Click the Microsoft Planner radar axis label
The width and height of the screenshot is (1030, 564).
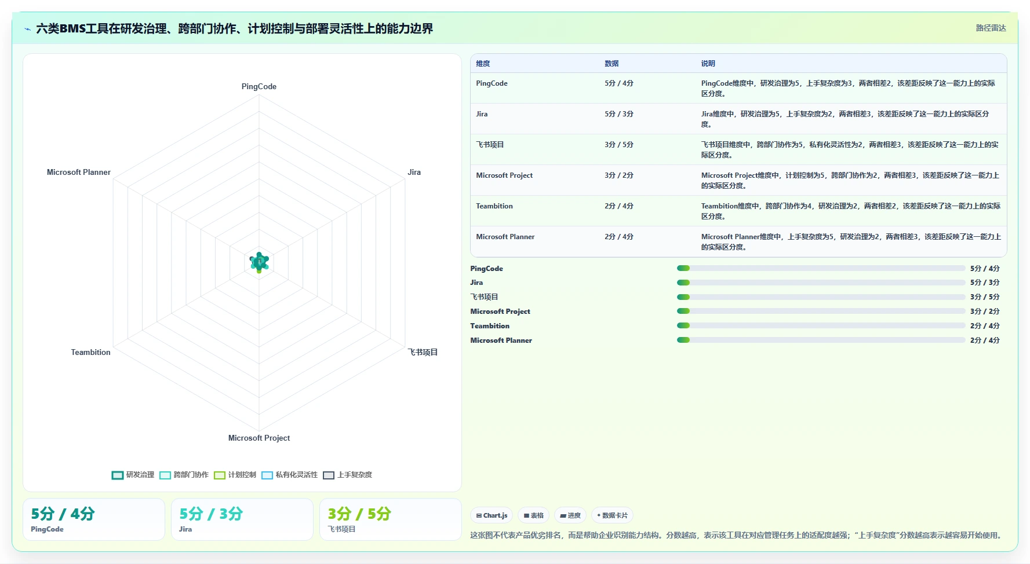79,172
